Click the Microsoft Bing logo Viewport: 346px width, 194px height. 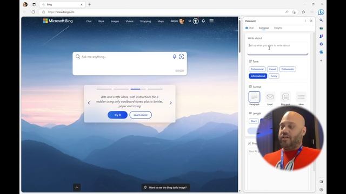coord(58,21)
